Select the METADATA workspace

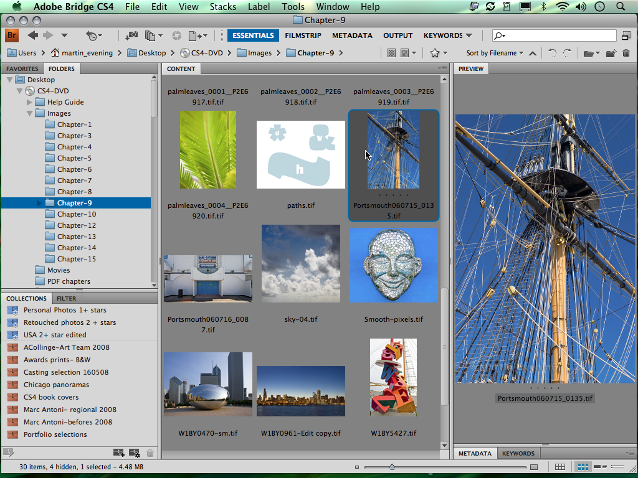coord(352,35)
